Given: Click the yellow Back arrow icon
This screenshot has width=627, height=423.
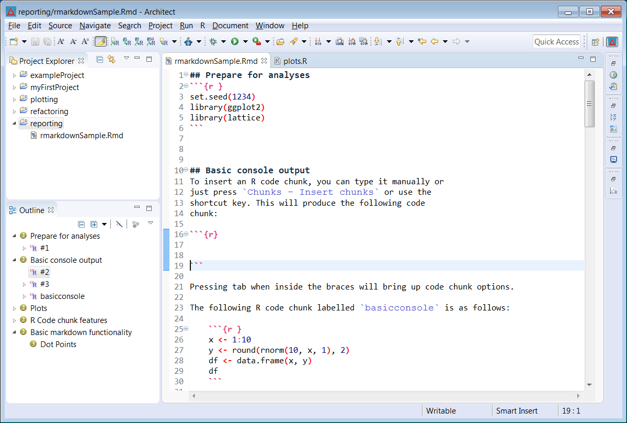Looking at the screenshot, I should [x=435, y=42].
